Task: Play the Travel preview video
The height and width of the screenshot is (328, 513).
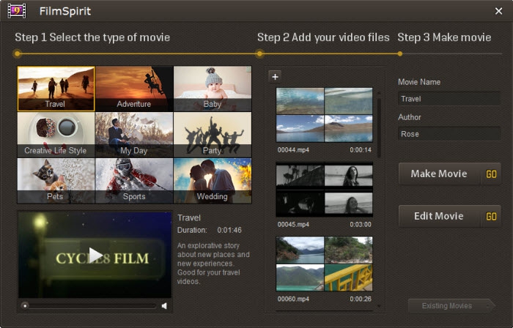Action: click(x=95, y=255)
